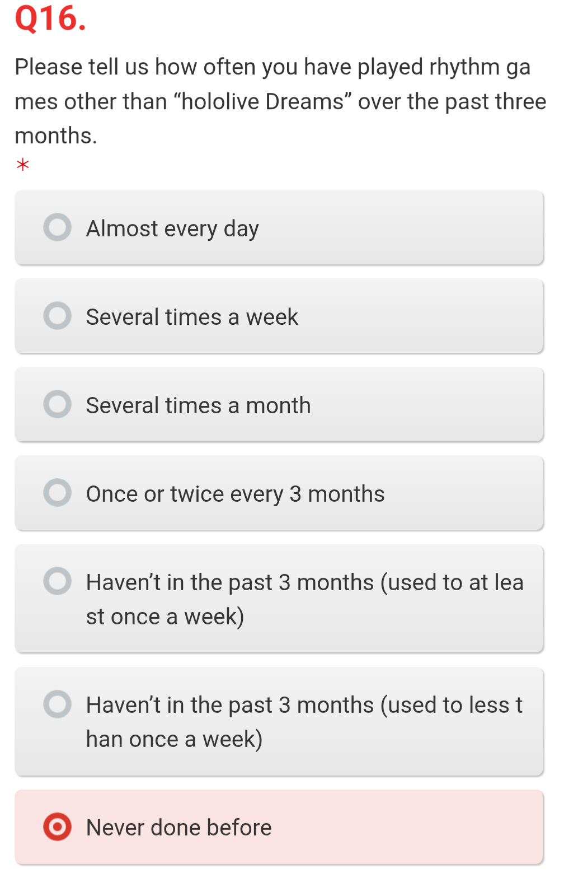Tap the 'Several times a month' option text
Image resolution: width=564 pixels, height=887 pixels.
[198, 405]
